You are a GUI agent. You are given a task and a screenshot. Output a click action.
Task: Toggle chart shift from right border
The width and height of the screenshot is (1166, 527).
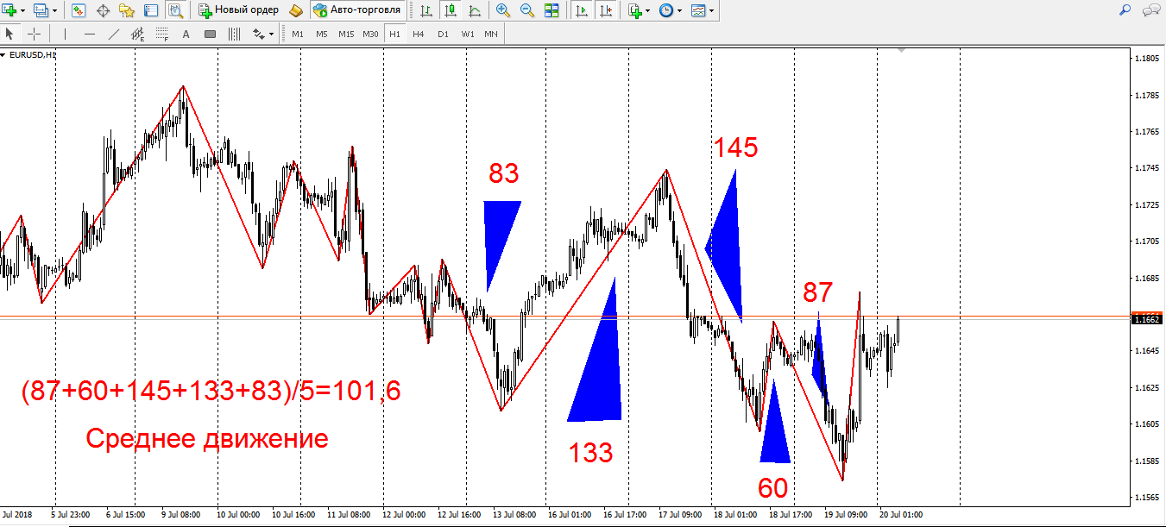coord(607,10)
